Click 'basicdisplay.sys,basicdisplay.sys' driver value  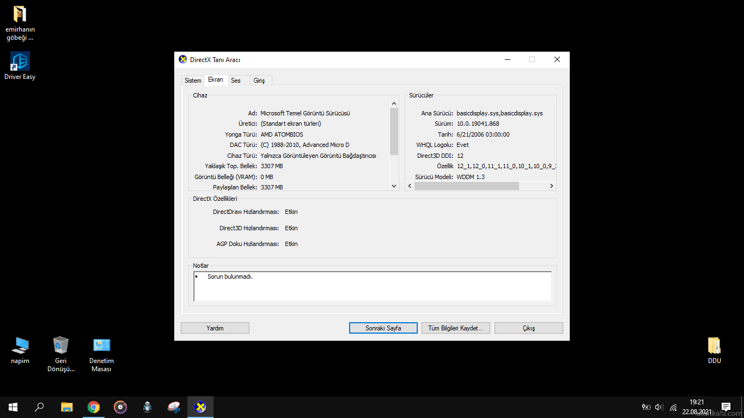(499, 113)
